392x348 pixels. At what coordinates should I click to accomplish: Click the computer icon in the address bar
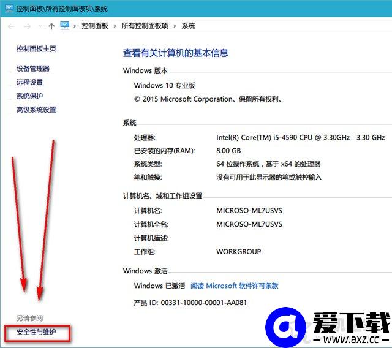(65, 26)
